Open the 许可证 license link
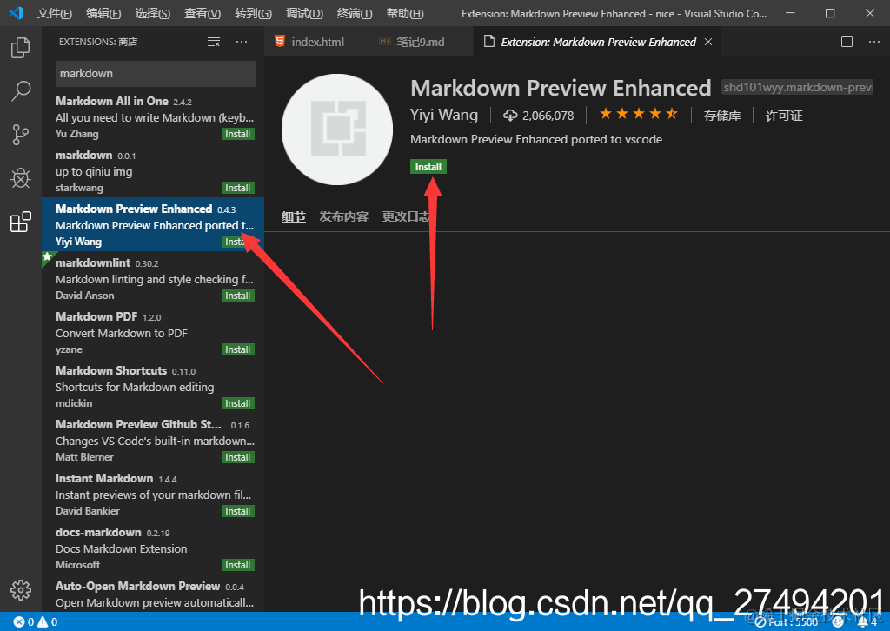The image size is (890, 631). [x=784, y=116]
